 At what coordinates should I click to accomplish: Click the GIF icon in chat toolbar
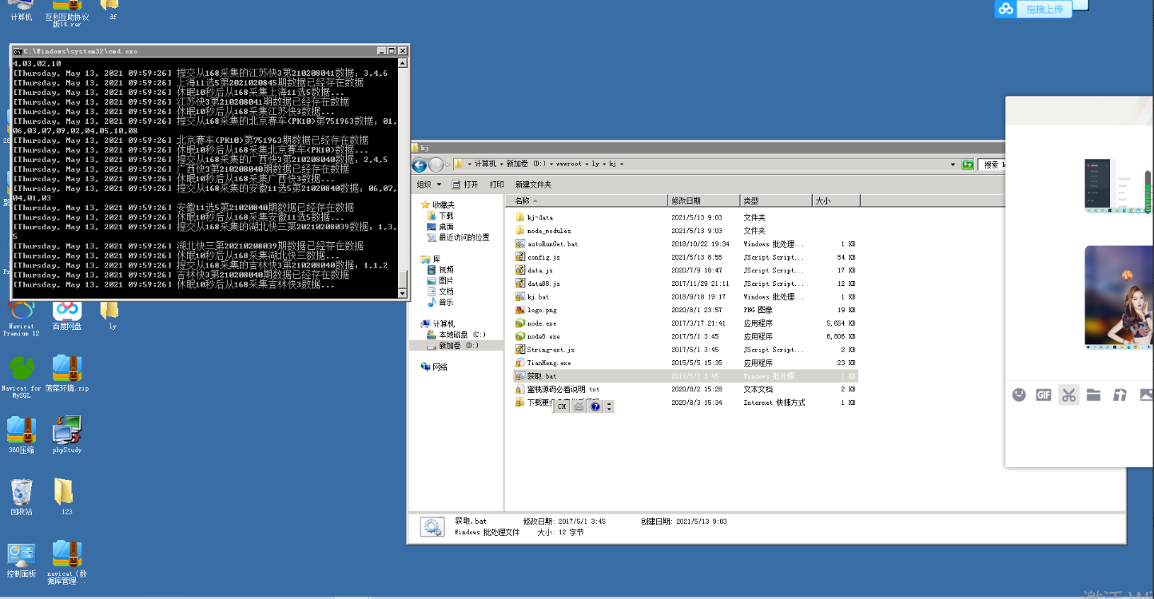pyautogui.click(x=1044, y=395)
